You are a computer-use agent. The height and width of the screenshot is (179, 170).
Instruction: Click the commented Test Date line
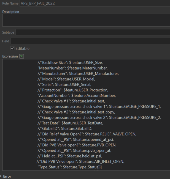point(70,123)
